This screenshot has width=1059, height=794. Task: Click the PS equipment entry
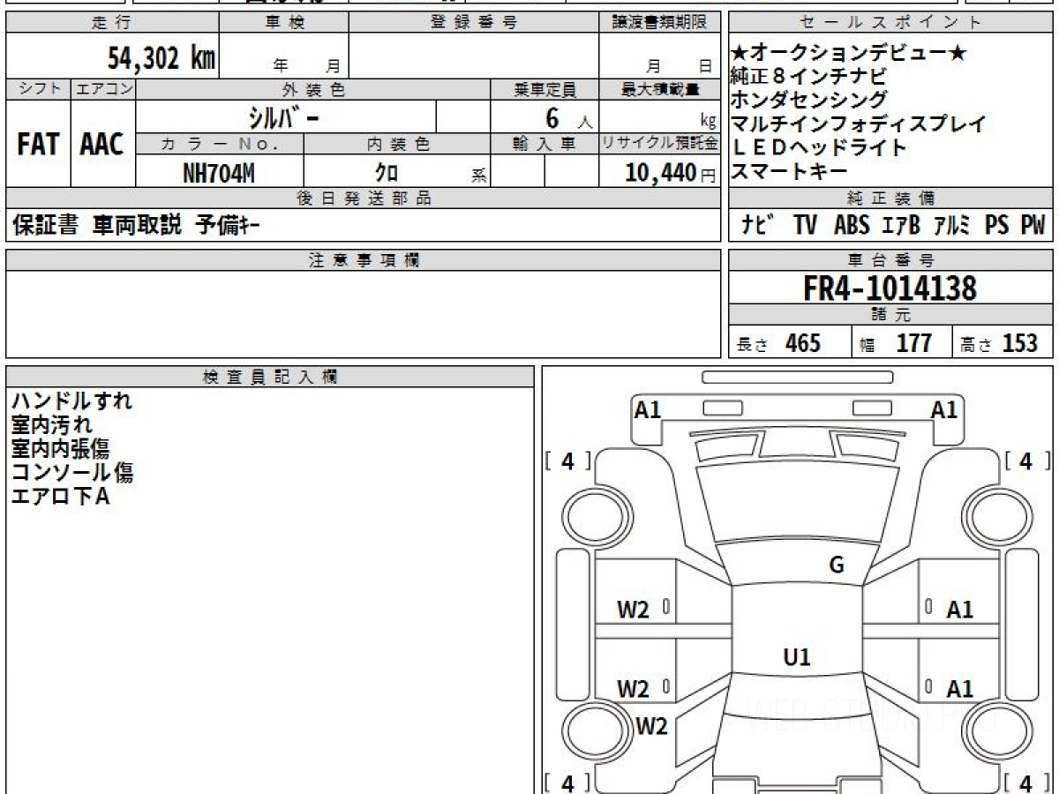tap(997, 226)
